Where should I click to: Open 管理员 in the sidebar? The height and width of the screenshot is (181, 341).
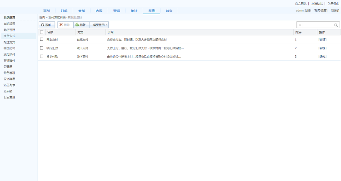point(8,67)
